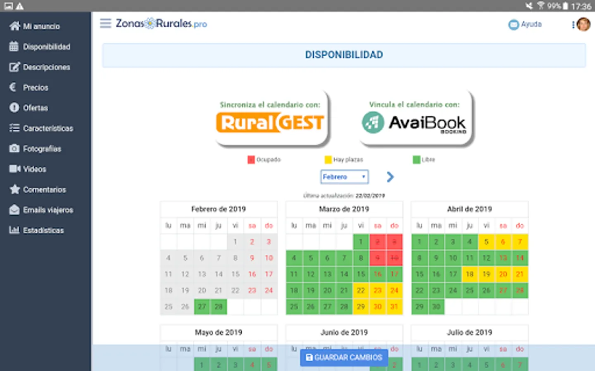Select March 15 in the calendar

pyautogui.click(x=361, y=274)
